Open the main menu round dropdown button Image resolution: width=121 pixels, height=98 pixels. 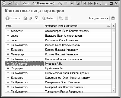[10, 4]
